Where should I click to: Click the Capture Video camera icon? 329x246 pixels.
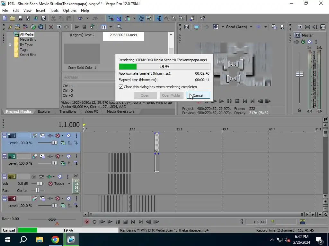click(25, 27)
